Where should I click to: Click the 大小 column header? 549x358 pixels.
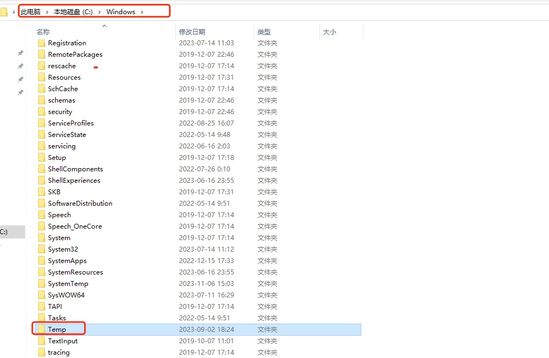pos(330,32)
